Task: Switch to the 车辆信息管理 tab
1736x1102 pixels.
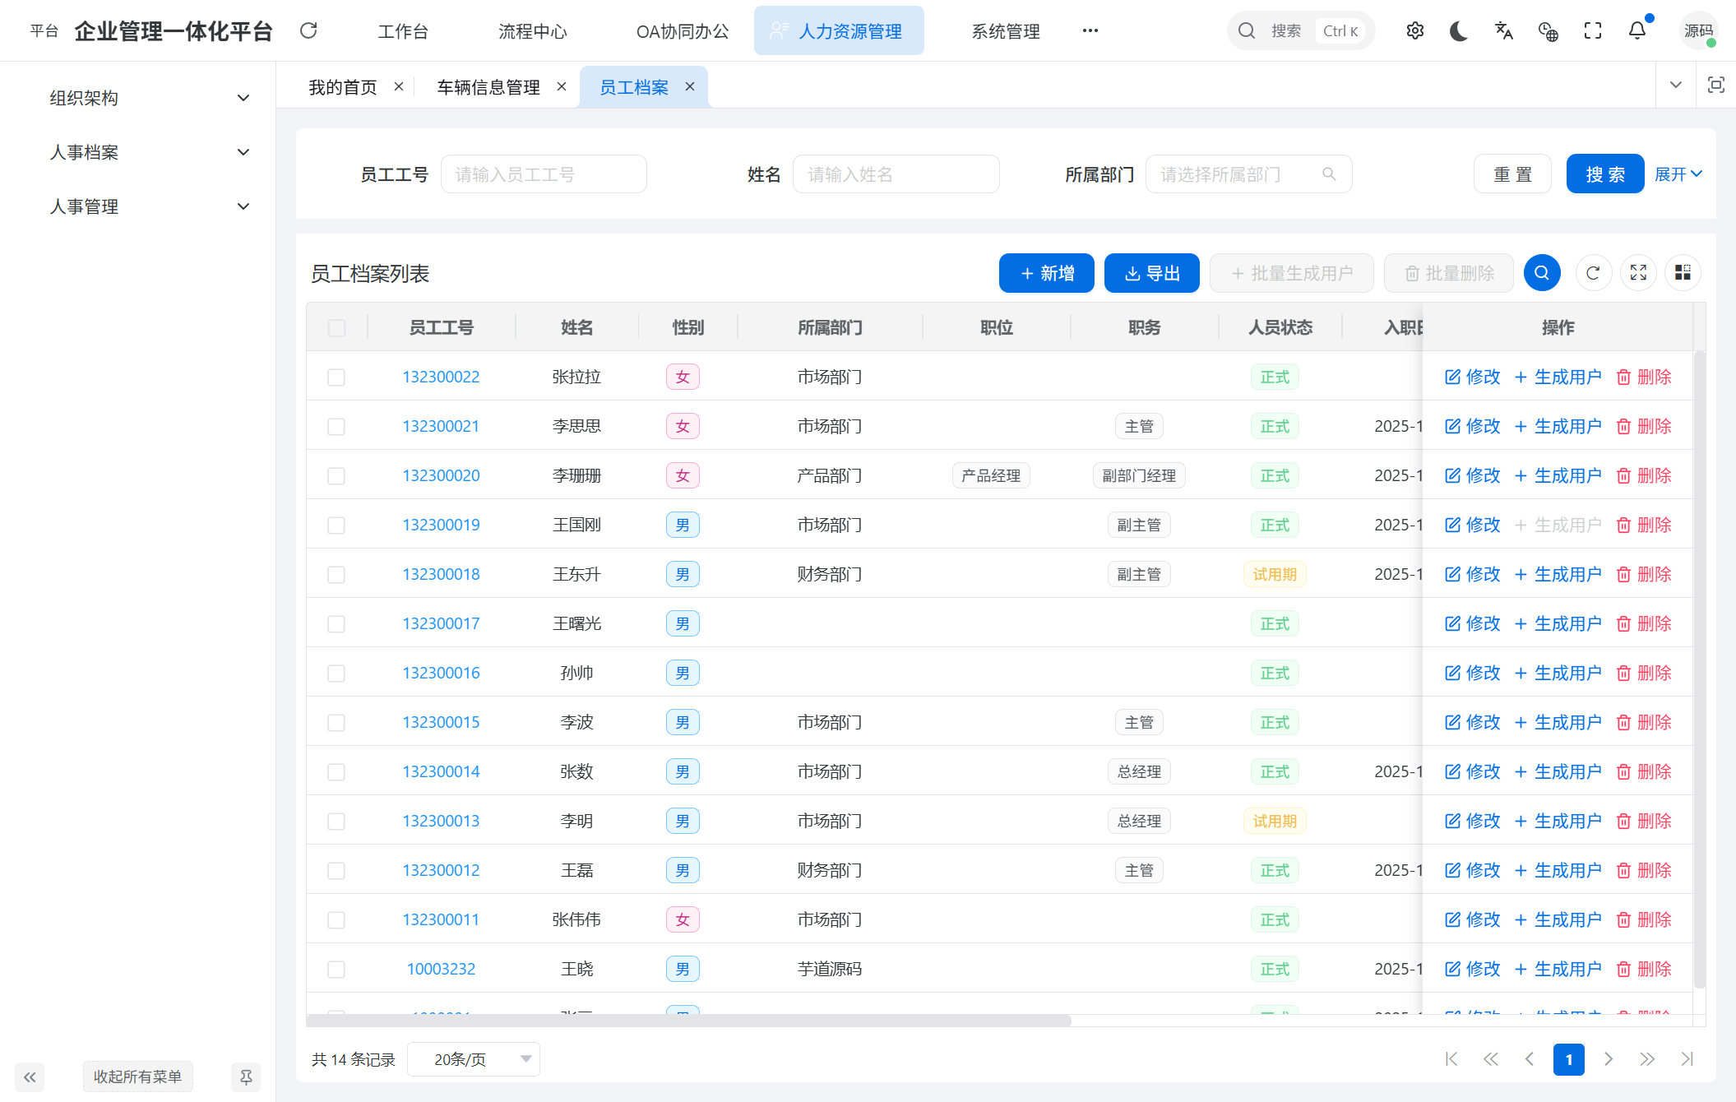Action: click(488, 86)
